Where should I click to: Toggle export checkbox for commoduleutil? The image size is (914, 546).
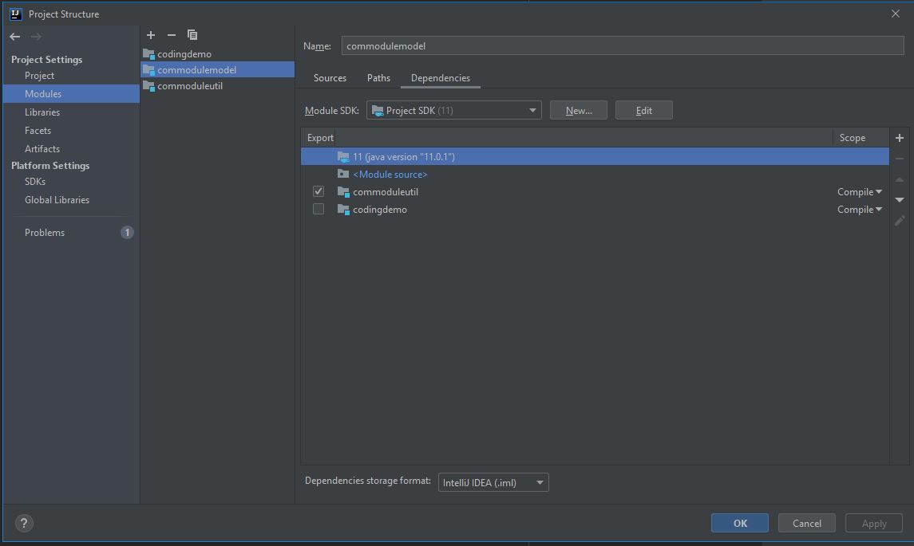[x=319, y=191]
